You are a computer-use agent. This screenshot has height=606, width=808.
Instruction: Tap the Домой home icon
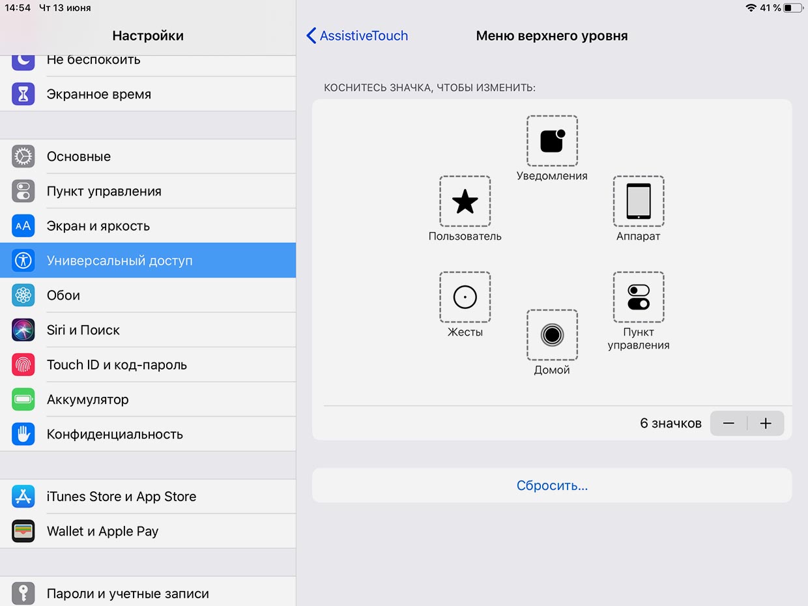[x=552, y=335]
